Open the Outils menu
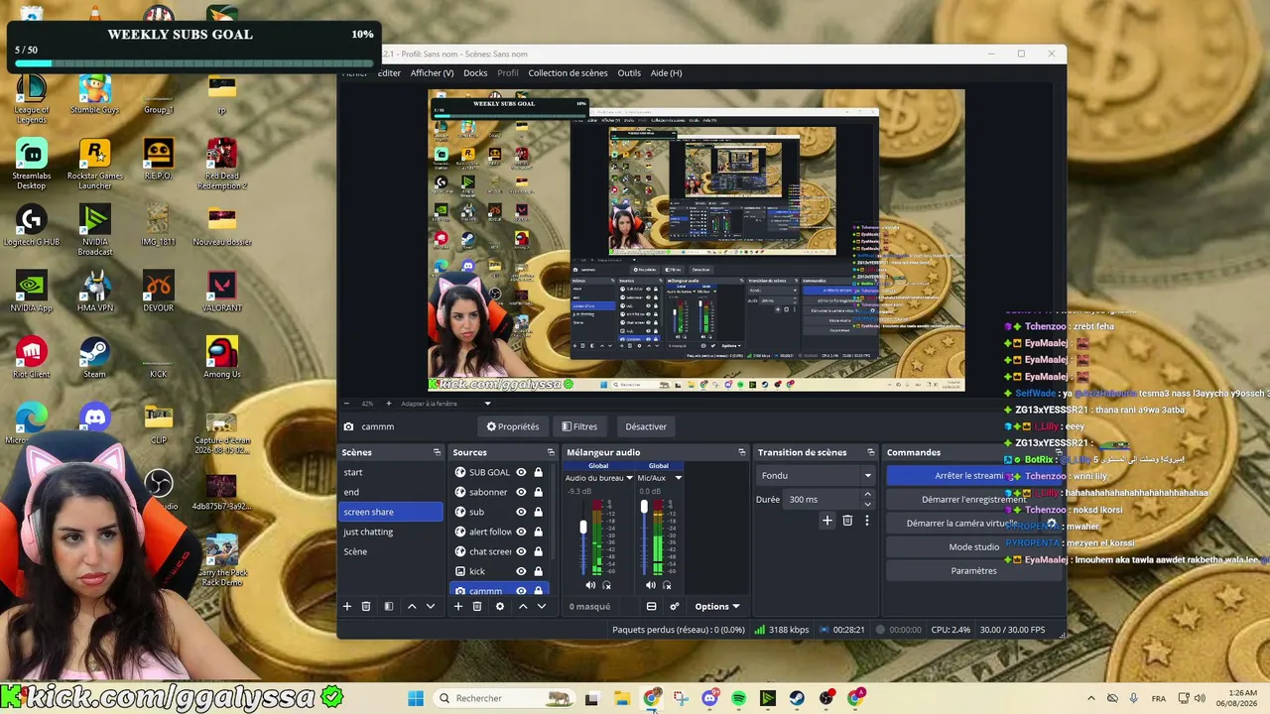This screenshot has height=714, width=1270. point(629,72)
